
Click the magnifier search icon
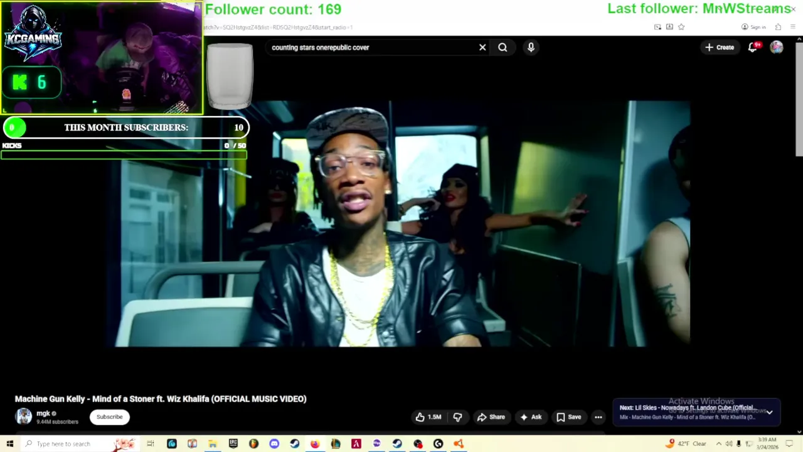(503, 47)
